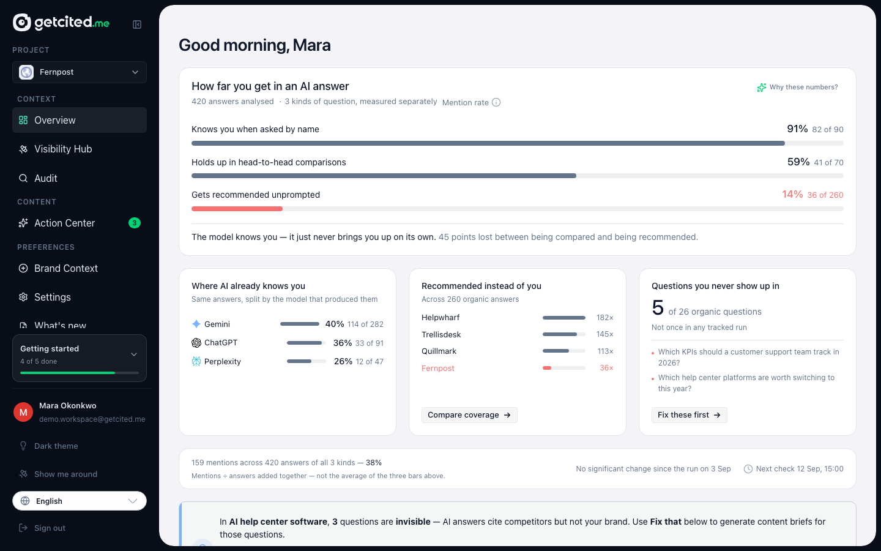The image size is (881, 551).
Task: Click the Dark theme lightbulb icon
Action: (x=23, y=446)
